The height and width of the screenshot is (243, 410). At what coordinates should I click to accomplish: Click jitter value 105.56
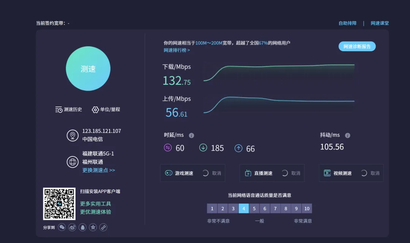click(332, 147)
